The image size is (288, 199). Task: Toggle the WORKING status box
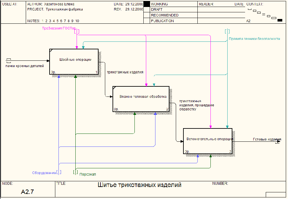click(147, 4)
